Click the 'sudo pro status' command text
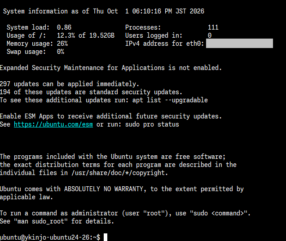286x241 pixels. pyautogui.click(x=152, y=124)
